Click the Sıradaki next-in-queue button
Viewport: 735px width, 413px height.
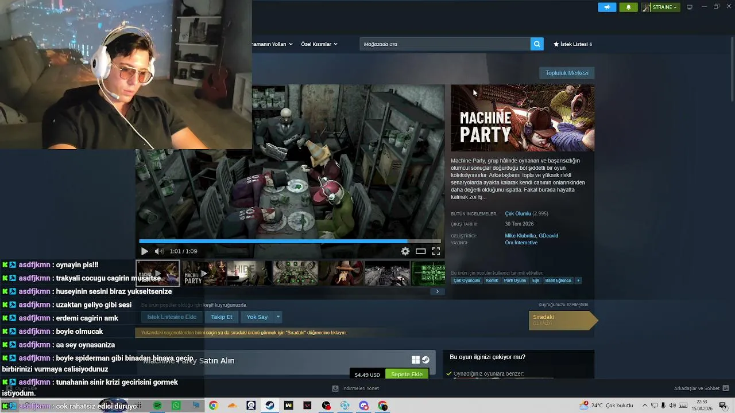click(562, 320)
